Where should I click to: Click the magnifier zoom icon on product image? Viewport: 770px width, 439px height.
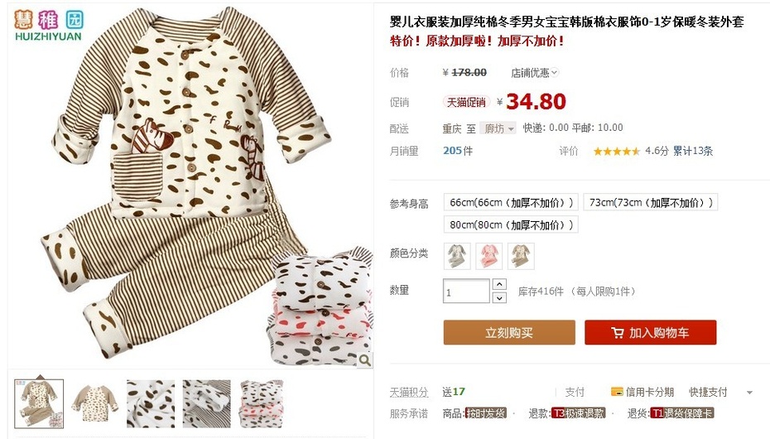tap(364, 360)
